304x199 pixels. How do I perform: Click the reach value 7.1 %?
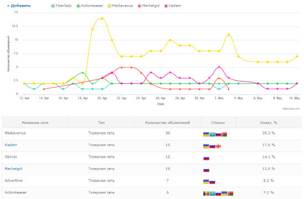(269, 192)
